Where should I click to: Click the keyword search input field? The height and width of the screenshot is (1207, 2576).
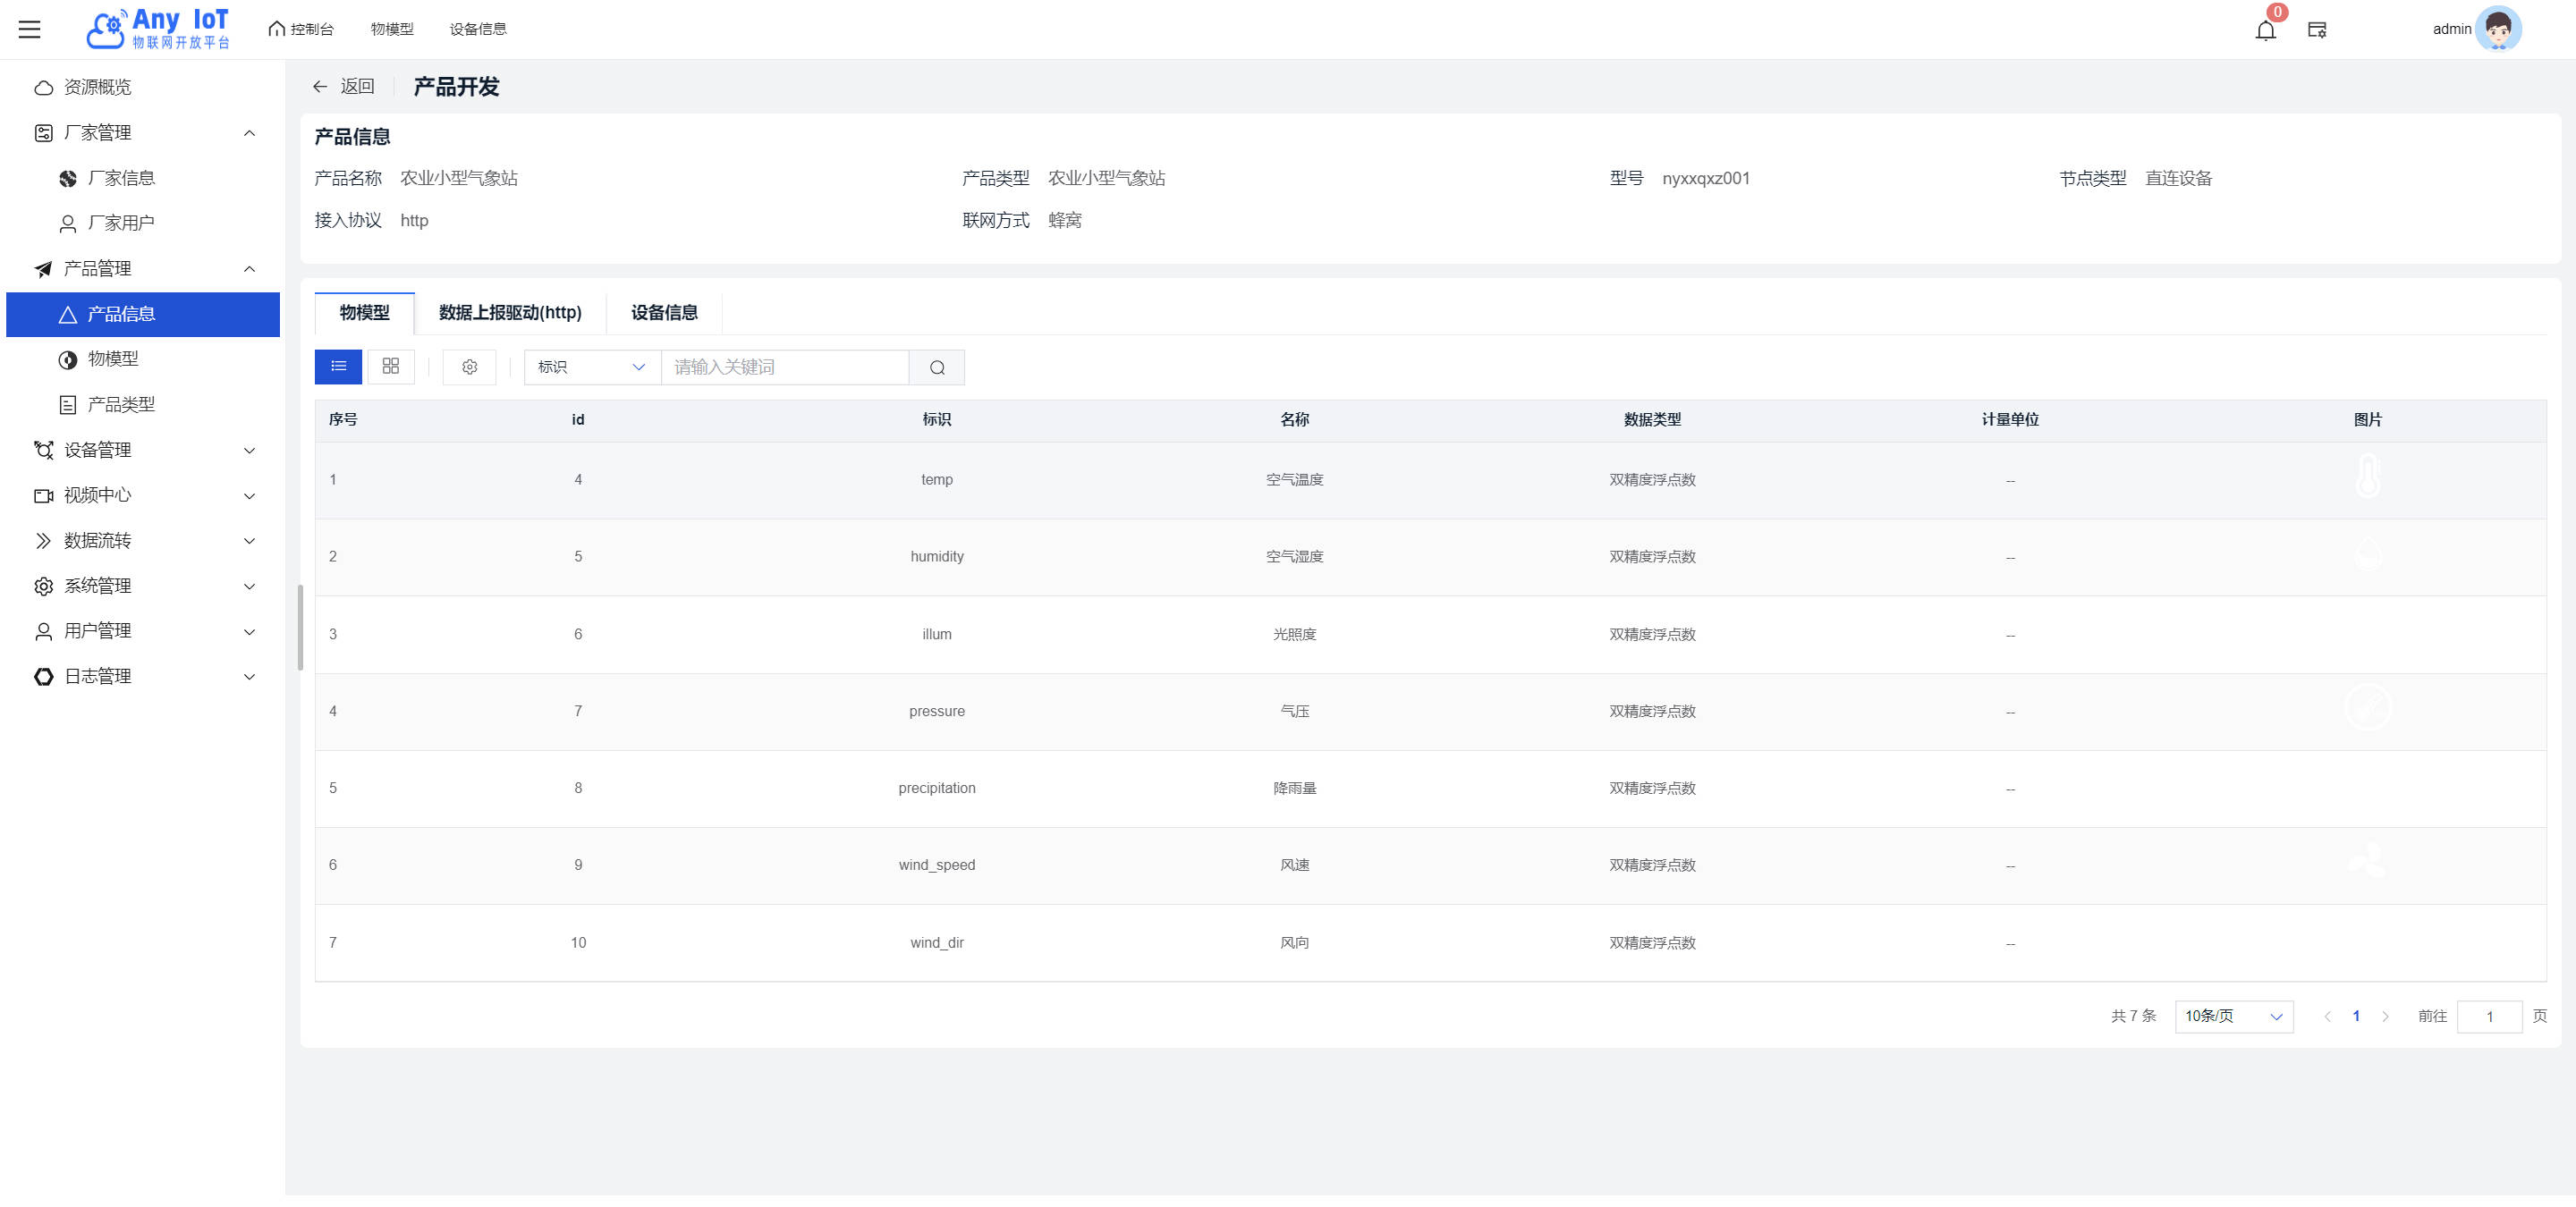click(x=784, y=367)
